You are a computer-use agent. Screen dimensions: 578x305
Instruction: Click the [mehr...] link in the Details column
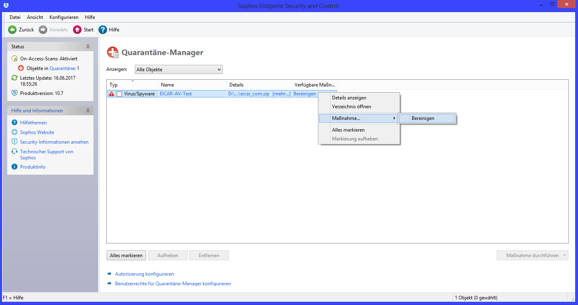coord(281,94)
